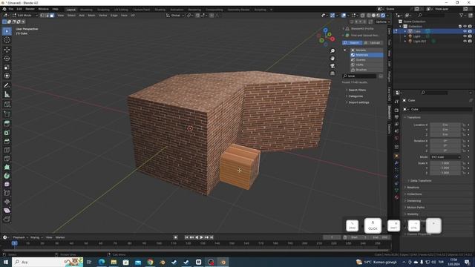Open Global transform orientation dropdown
475x267 pixels.
pos(175,15)
